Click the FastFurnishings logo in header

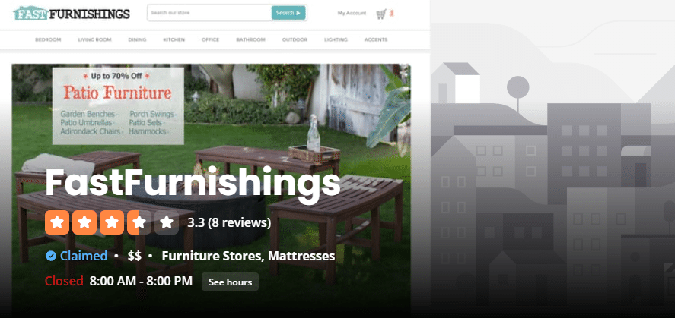[72, 14]
